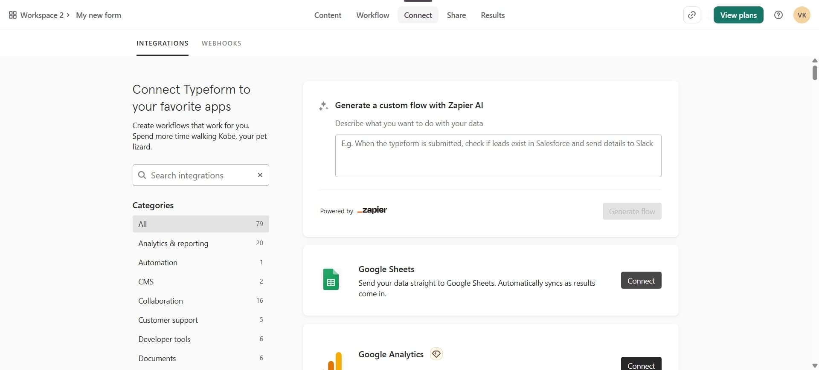The height and width of the screenshot is (370, 819).
Task: Click the Generate flow button
Action: tap(632, 211)
